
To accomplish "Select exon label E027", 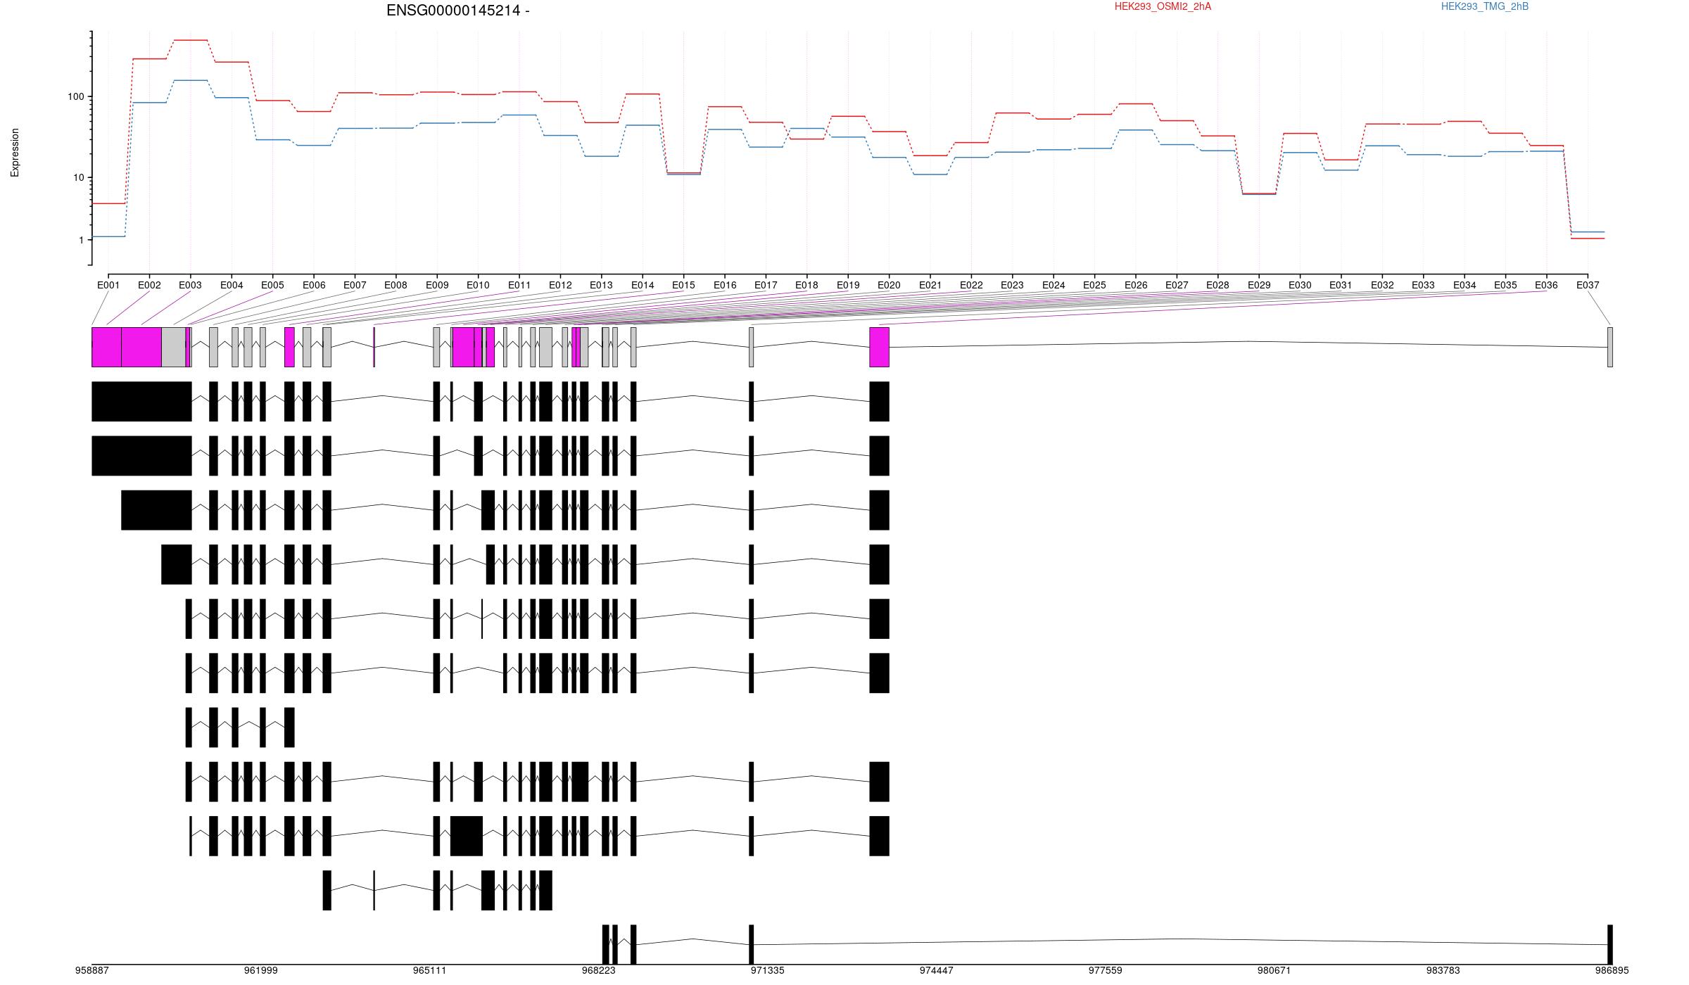I will click(1177, 286).
